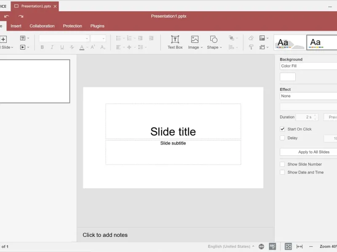The image size is (337, 252).
Task: Apply bold formatting
Action: (x=42, y=47)
